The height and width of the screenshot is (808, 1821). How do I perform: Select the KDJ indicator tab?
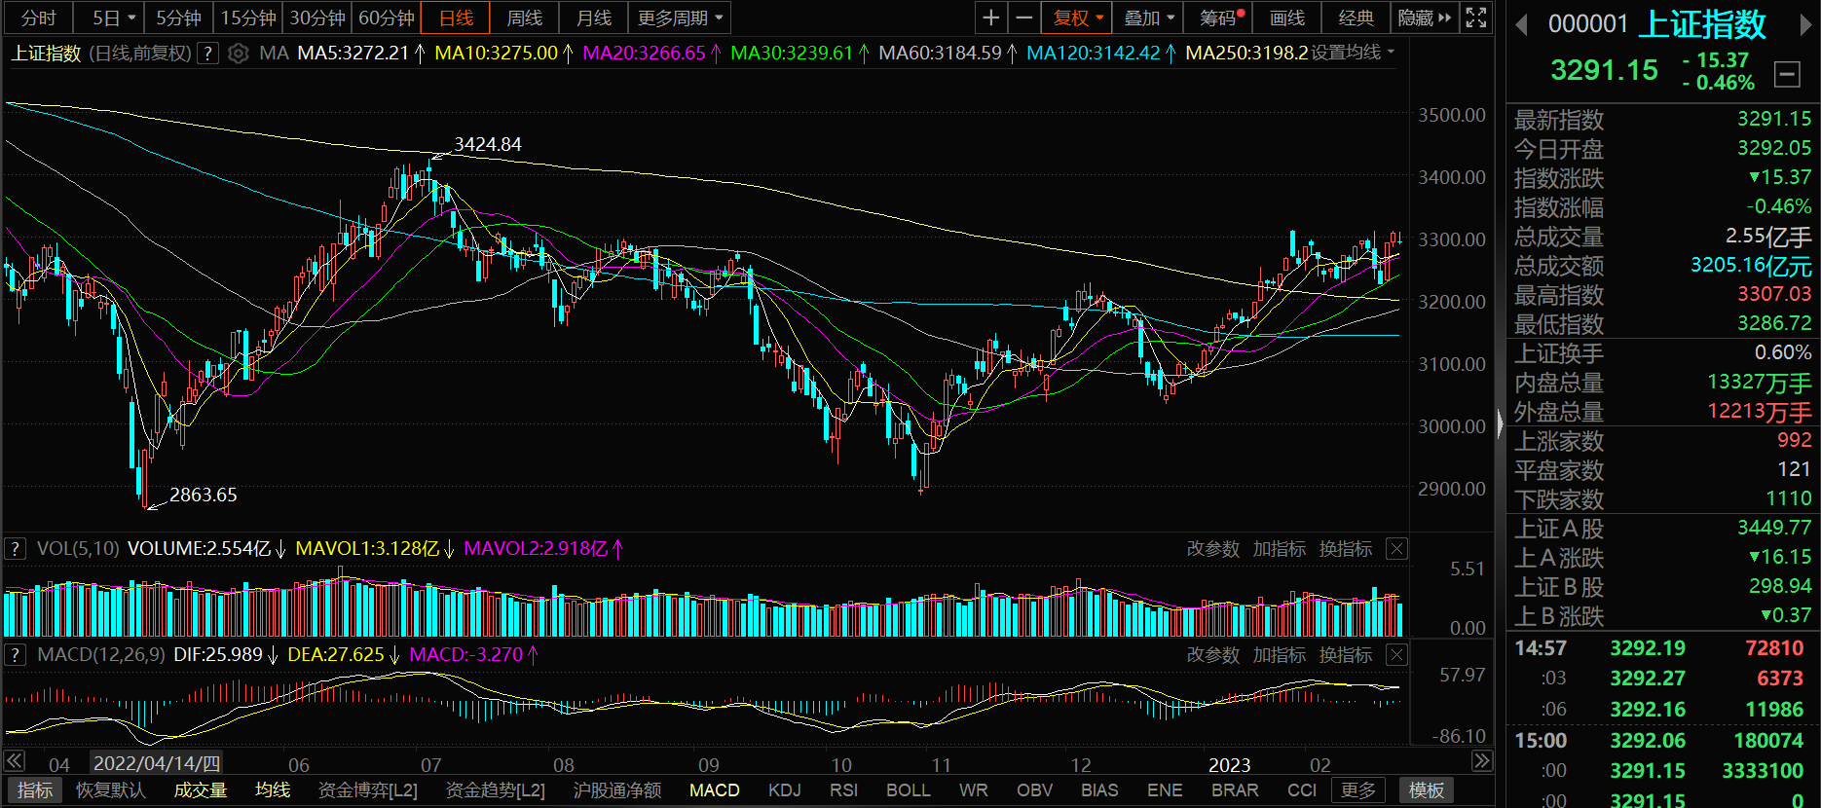(x=784, y=790)
